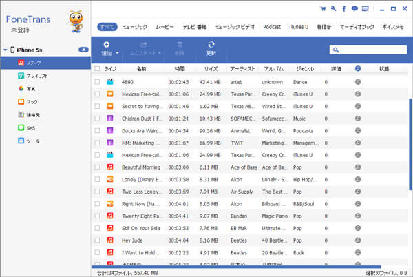Open the エクスポート dropdown arrow

point(160,53)
